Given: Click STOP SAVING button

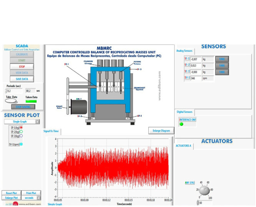Looking at the screenshot, I should pyautogui.click(x=23, y=107).
